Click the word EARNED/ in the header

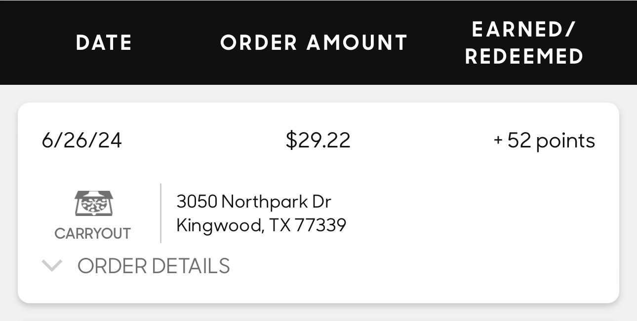point(524,30)
